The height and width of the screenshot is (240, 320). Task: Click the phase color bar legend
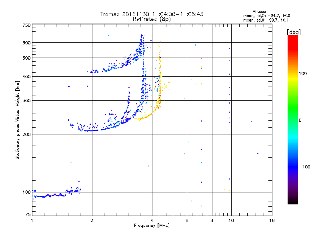click(293, 120)
